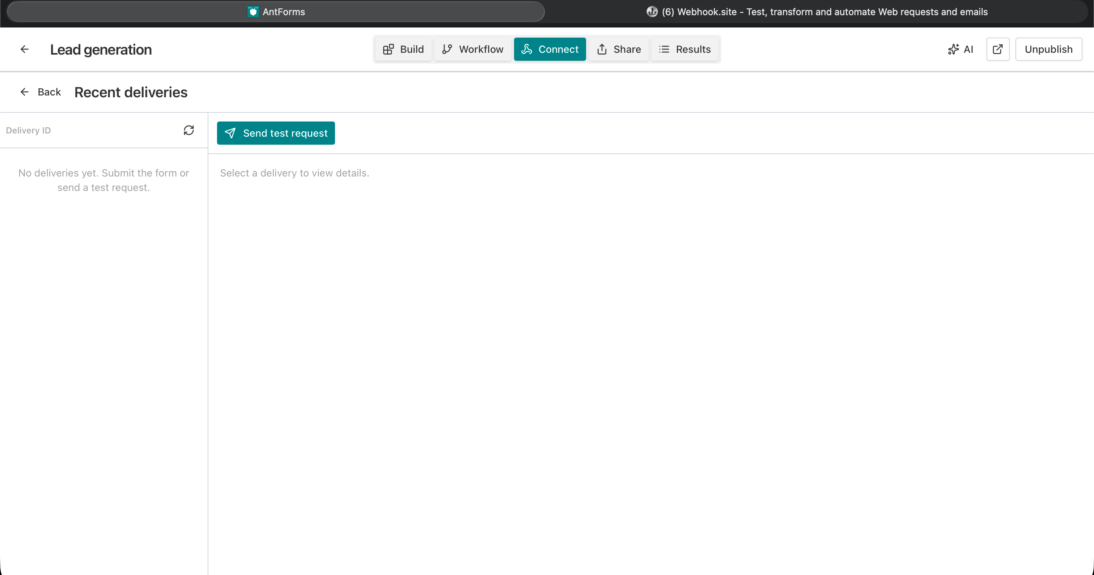Open the form in a new tab icon
The image size is (1094, 575).
coord(998,49)
